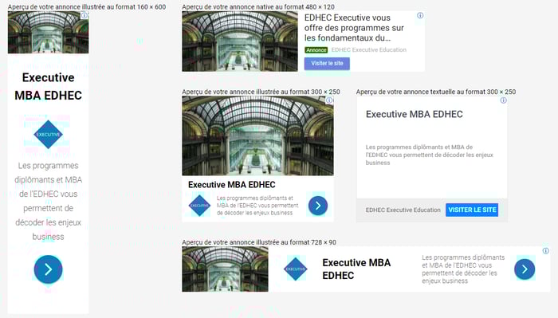
Task: Click the blue arrow button in the 728×90 banner
Action: click(x=525, y=269)
